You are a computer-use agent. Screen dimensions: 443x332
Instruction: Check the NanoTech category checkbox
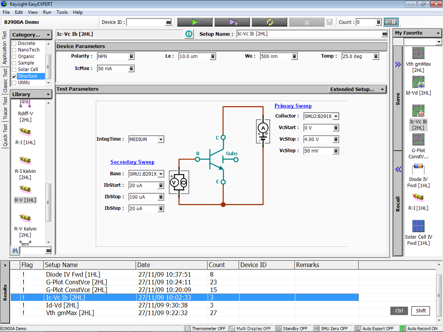tap(14, 50)
